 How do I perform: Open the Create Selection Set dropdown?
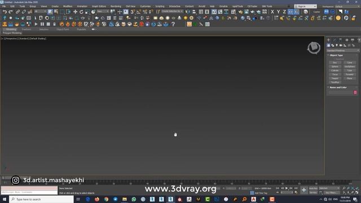coord(172,11)
